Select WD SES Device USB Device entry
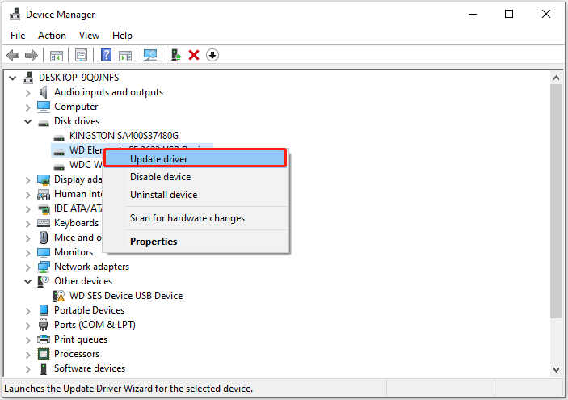 [x=126, y=296]
